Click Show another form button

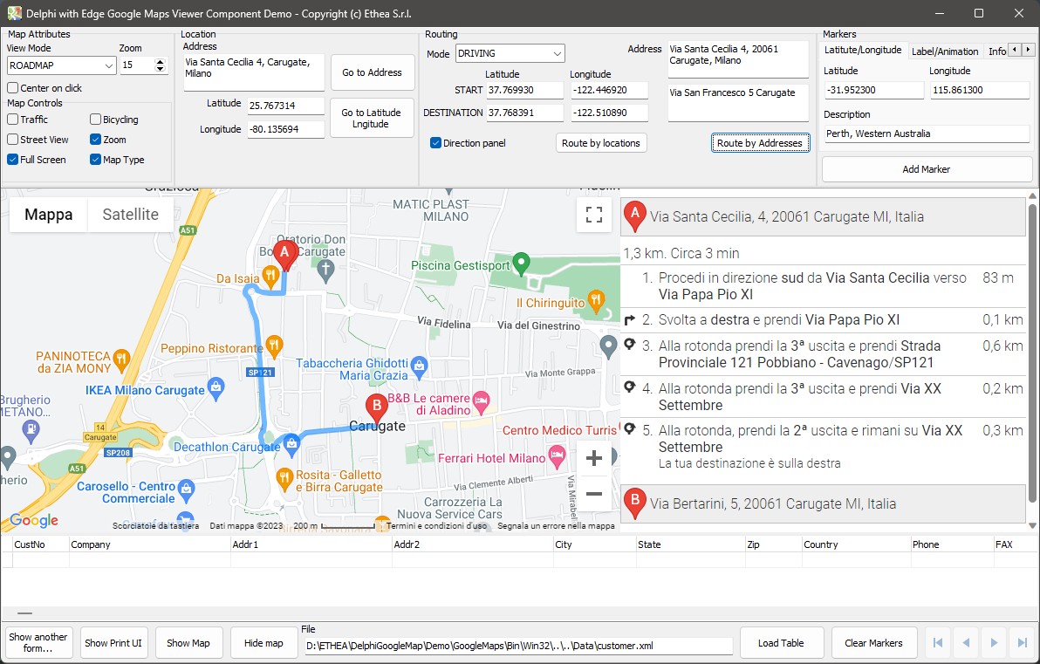(x=38, y=642)
